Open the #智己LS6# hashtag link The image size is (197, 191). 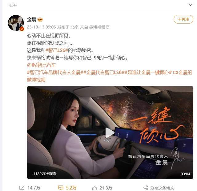pyautogui.click(x=57, y=50)
